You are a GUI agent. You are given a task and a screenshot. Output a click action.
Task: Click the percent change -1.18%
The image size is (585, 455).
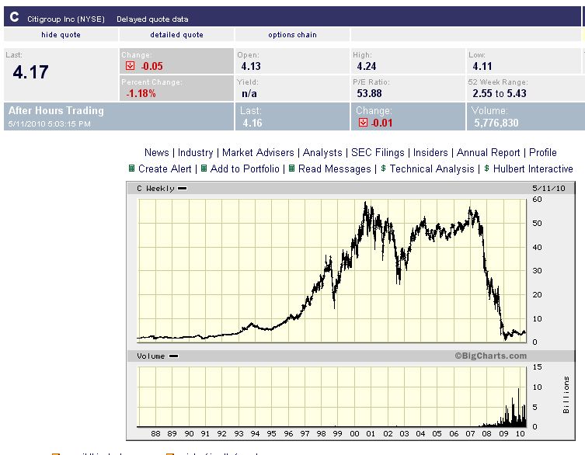[x=141, y=93]
